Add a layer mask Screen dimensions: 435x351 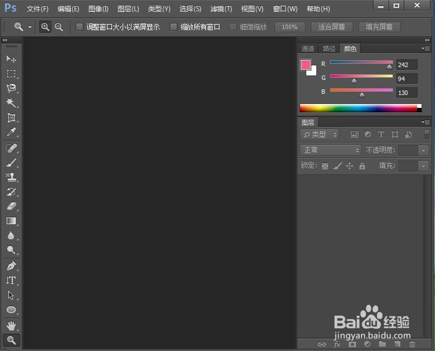pos(352,344)
